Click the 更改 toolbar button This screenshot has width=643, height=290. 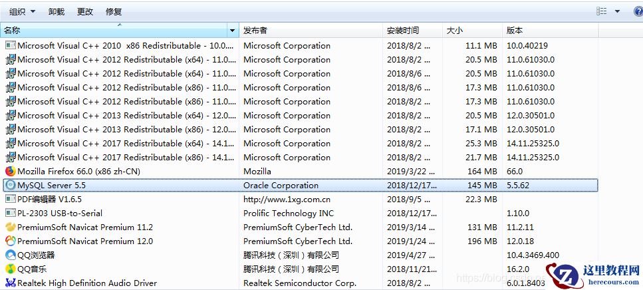point(85,11)
